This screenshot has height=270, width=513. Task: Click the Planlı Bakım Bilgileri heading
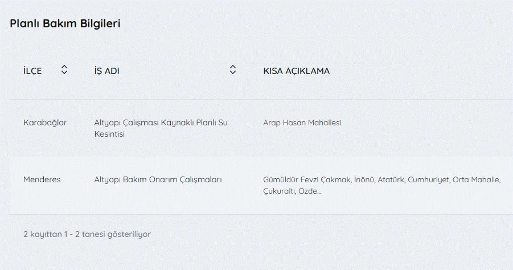tap(65, 24)
